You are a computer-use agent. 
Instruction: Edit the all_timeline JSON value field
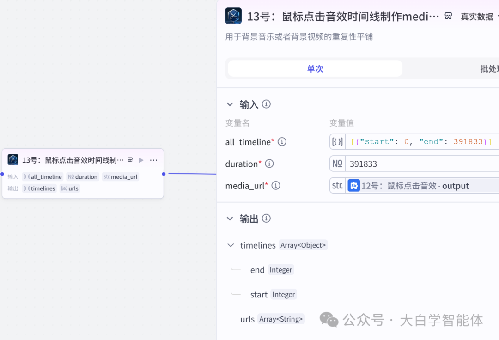click(422, 141)
